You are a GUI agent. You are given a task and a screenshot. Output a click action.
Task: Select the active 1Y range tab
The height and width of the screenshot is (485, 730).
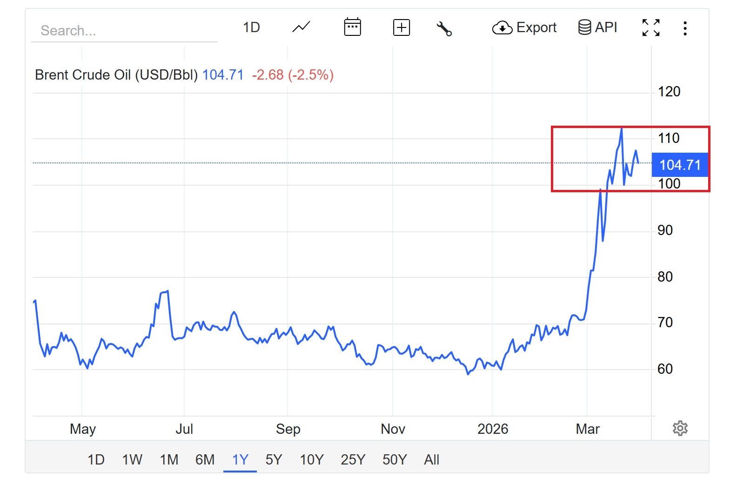240,460
